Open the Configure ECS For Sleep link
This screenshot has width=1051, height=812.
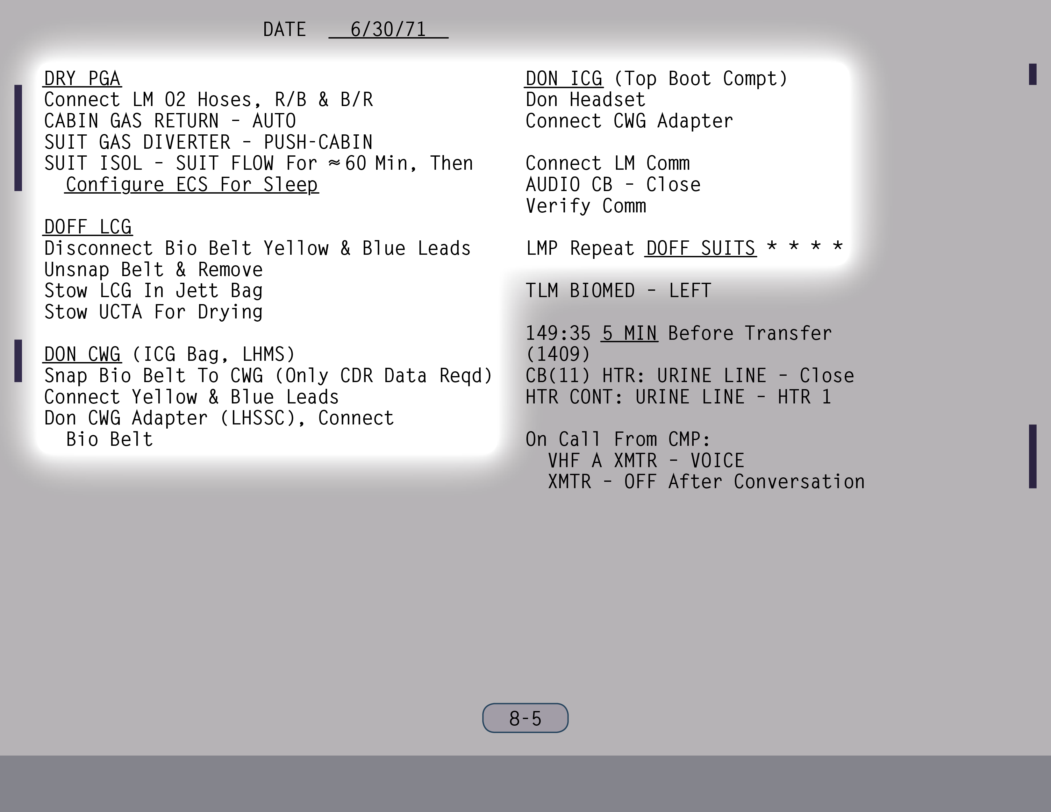click(x=191, y=185)
